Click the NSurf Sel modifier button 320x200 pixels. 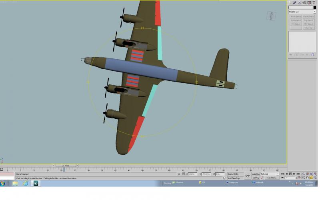[308, 28]
